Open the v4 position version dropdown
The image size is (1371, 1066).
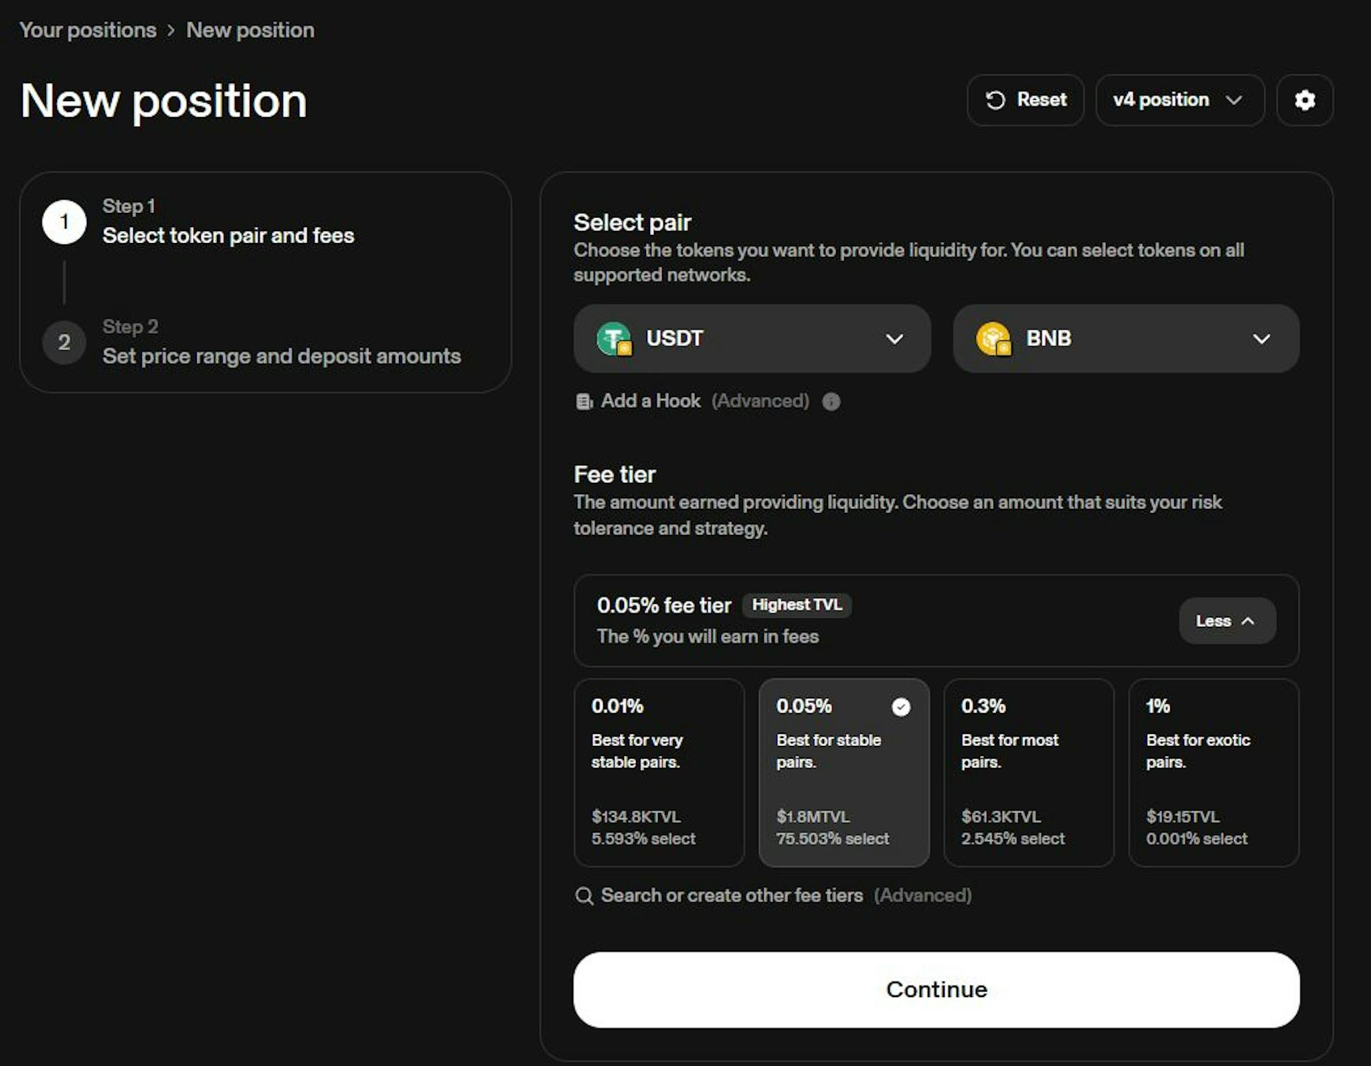pos(1180,100)
